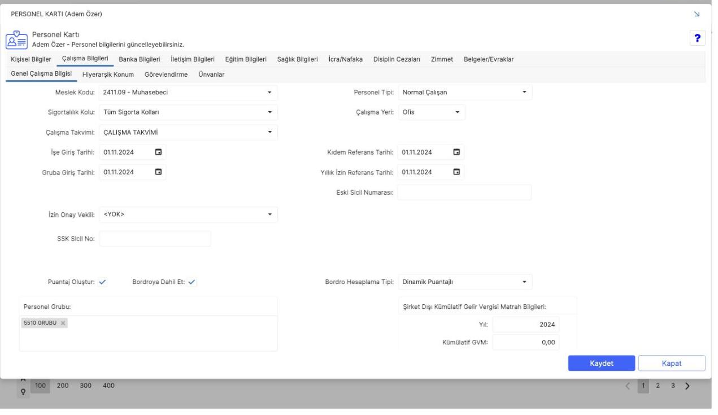718x415 pixels.
Task: Open the Personel Tipi dropdown
Action: click(x=524, y=92)
